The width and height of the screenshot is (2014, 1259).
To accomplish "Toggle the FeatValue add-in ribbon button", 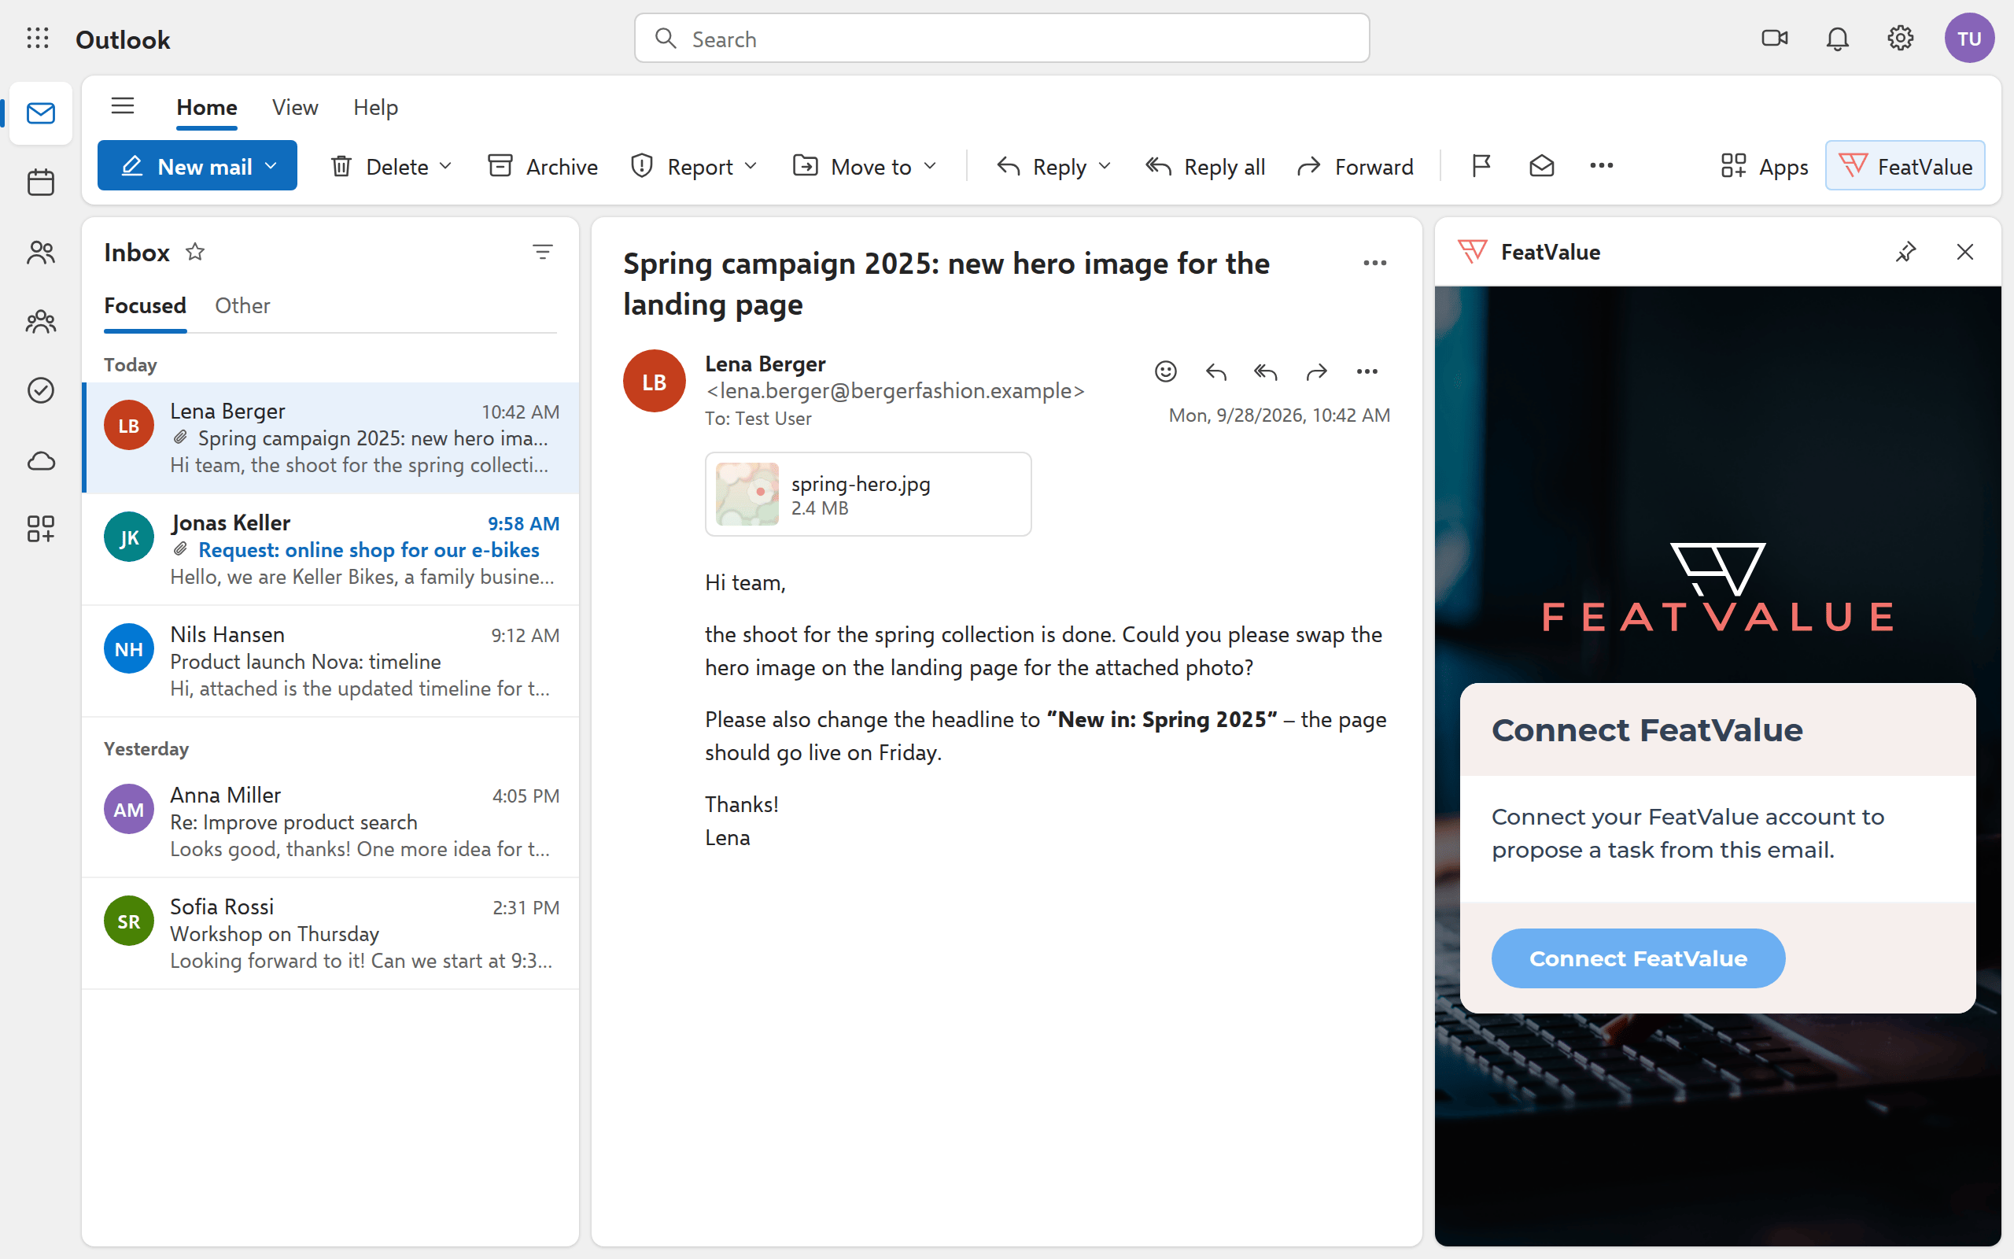I will (1905, 166).
